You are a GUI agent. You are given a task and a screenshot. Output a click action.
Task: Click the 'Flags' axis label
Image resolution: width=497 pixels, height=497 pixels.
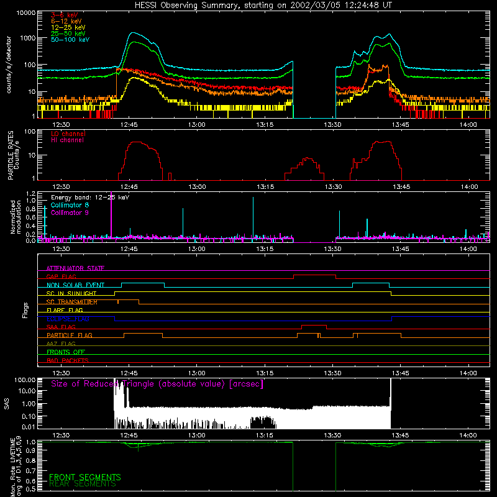25,310
